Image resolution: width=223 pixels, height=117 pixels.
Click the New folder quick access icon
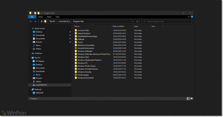point(38,13)
